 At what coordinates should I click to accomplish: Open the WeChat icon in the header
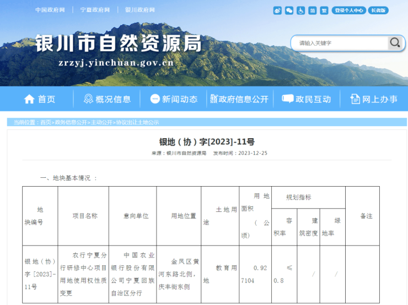coord(289,10)
